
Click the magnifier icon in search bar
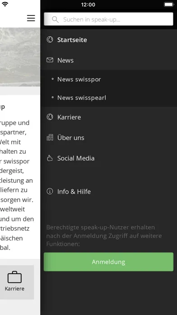tap(55, 19)
